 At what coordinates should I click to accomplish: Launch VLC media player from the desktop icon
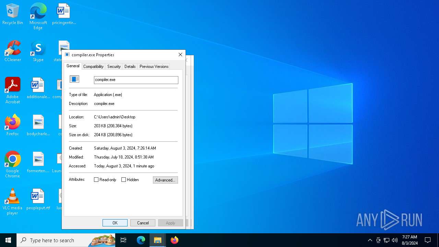point(13,202)
